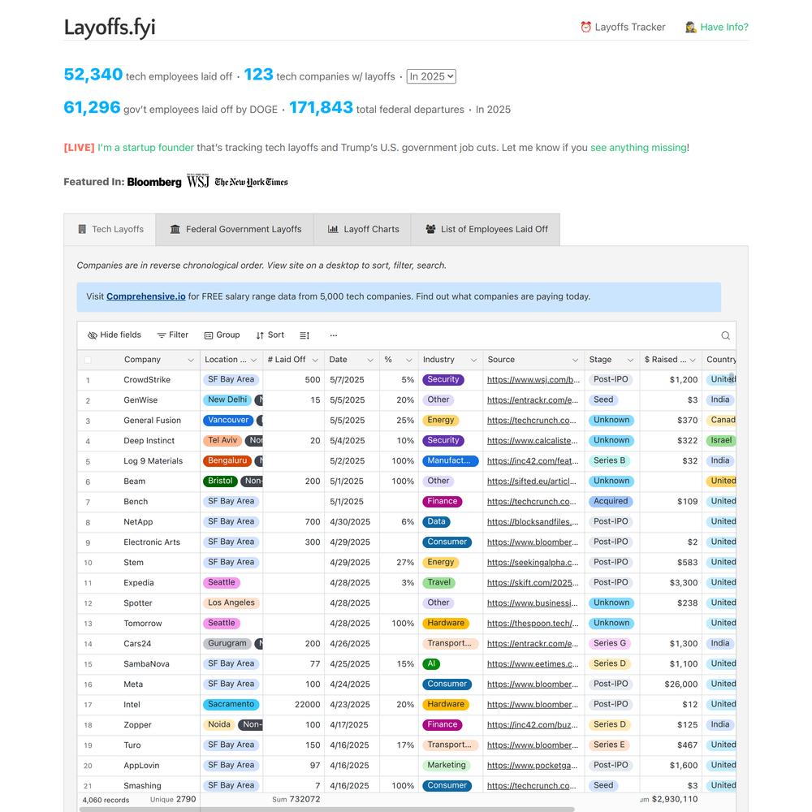Click the bank icon on Federal Government tab
Image resolution: width=812 pixels, height=812 pixels.
tap(175, 229)
